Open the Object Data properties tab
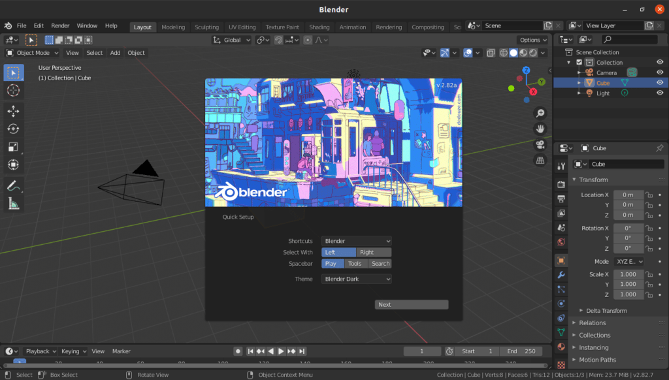The height and width of the screenshot is (380, 669). pyautogui.click(x=561, y=332)
